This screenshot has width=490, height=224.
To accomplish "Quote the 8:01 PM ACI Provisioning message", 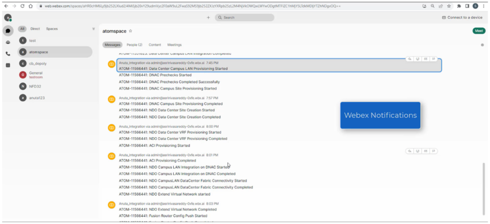I will pos(425,151).
